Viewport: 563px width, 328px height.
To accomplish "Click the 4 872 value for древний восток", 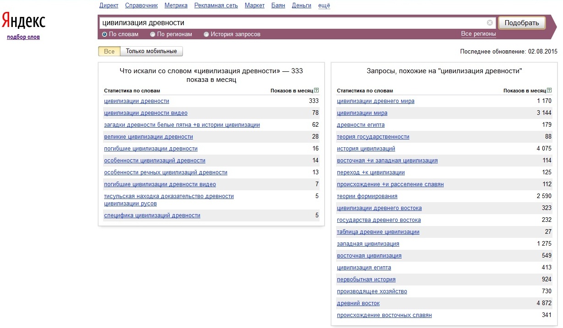I will 544,303.
